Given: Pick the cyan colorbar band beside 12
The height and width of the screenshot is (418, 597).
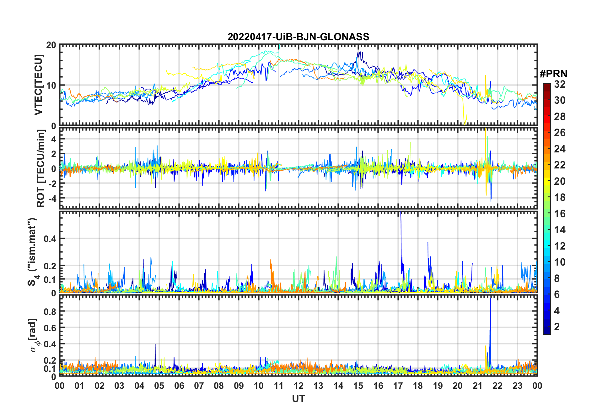Looking at the screenshot, I should [547, 246].
